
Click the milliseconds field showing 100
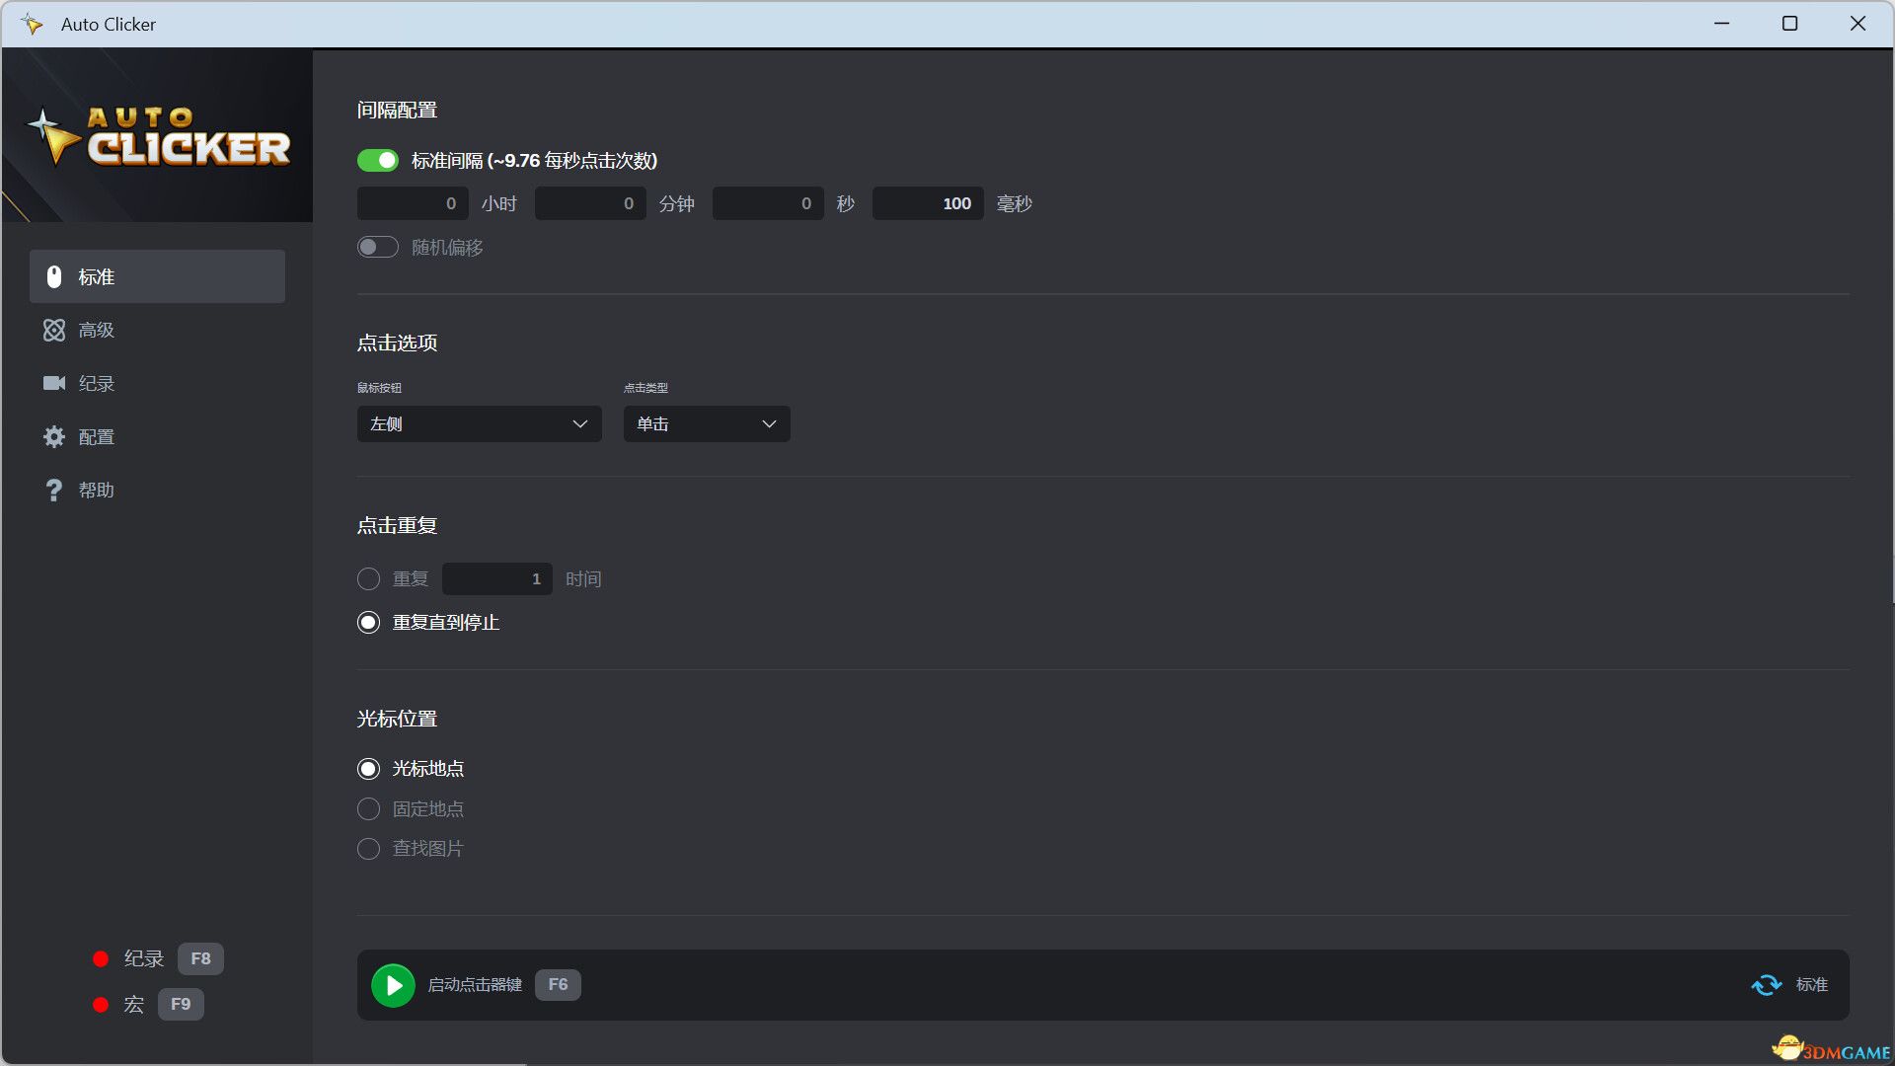tap(928, 204)
